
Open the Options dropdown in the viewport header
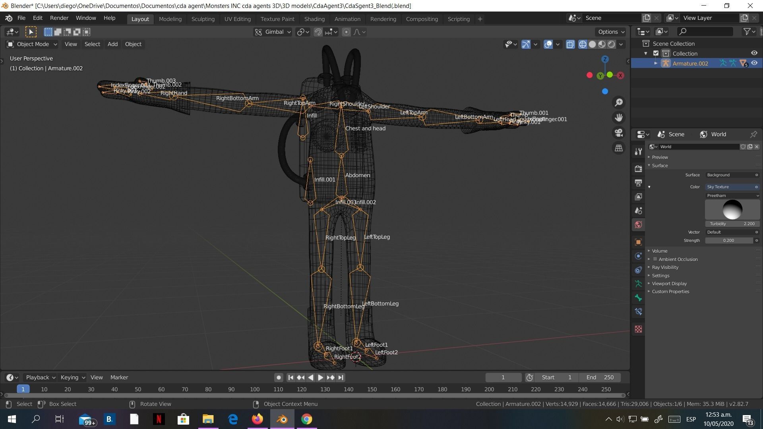click(611, 32)
